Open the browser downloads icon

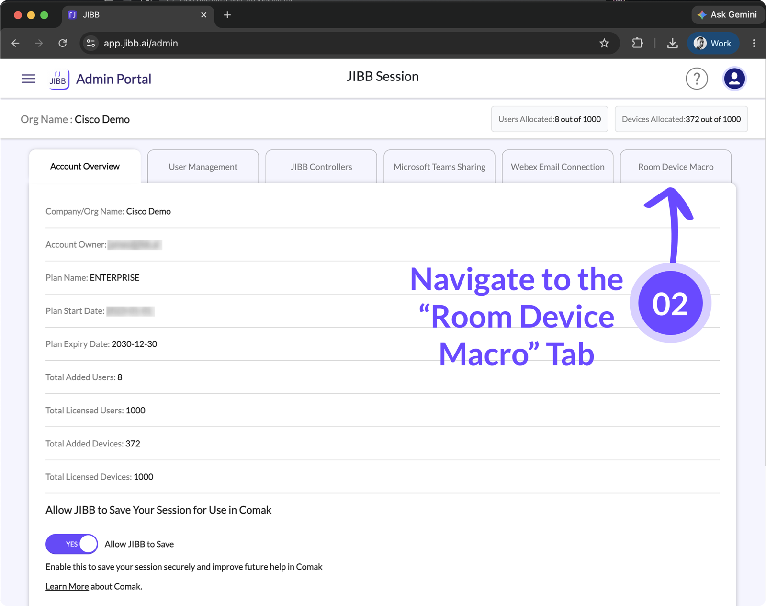[672, 43]
